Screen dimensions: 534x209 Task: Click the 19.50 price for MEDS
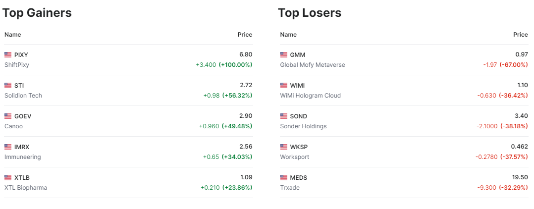click(520, 178)
